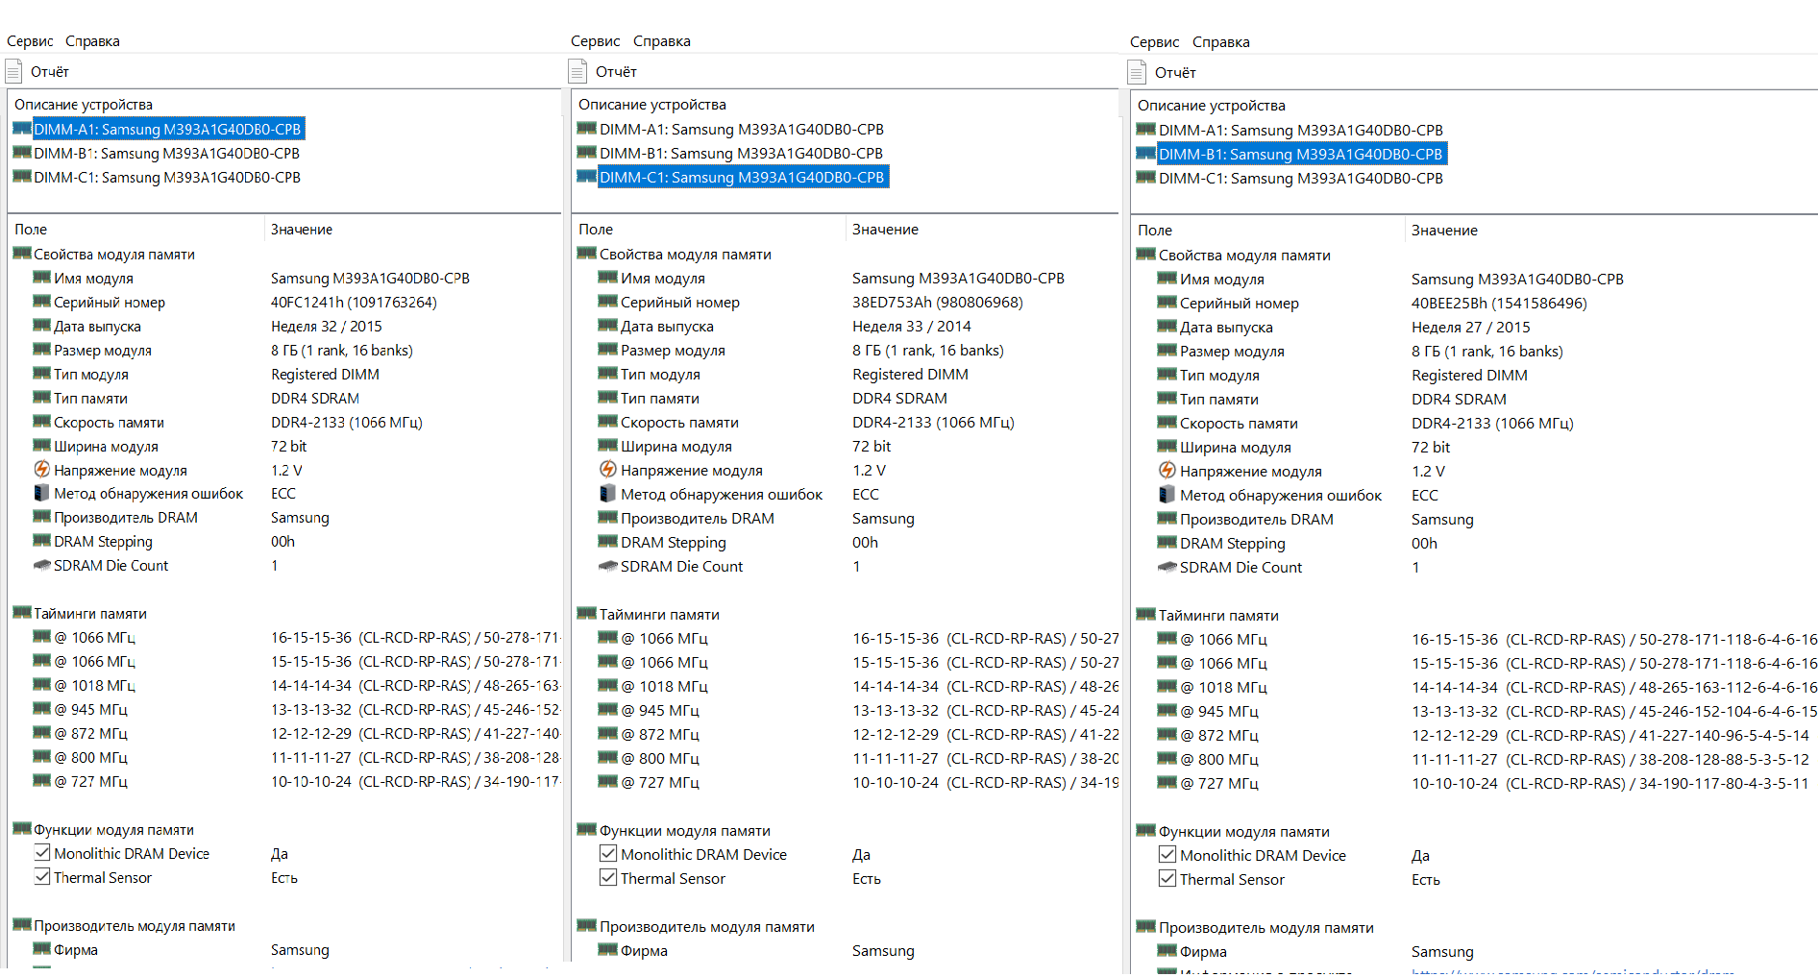Toggle Monolithic DRAM Device checkbox in the middle window
Screen dimensions: 1818x977
608,854
